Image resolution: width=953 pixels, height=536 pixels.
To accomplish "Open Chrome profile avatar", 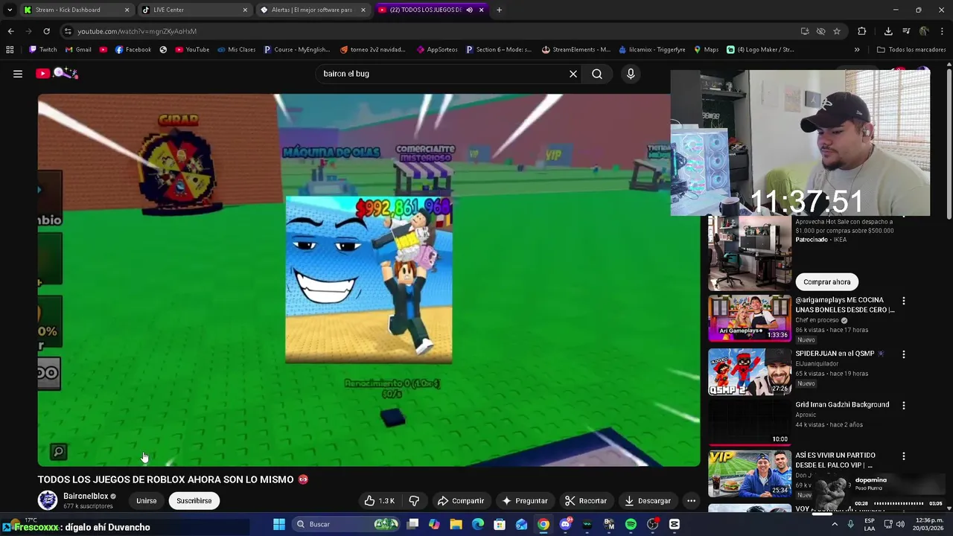I will click(924, 31).
